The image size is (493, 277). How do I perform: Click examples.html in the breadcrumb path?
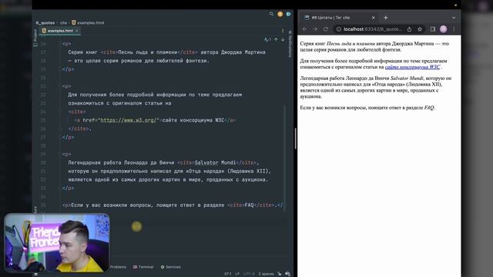click(88, 22)
